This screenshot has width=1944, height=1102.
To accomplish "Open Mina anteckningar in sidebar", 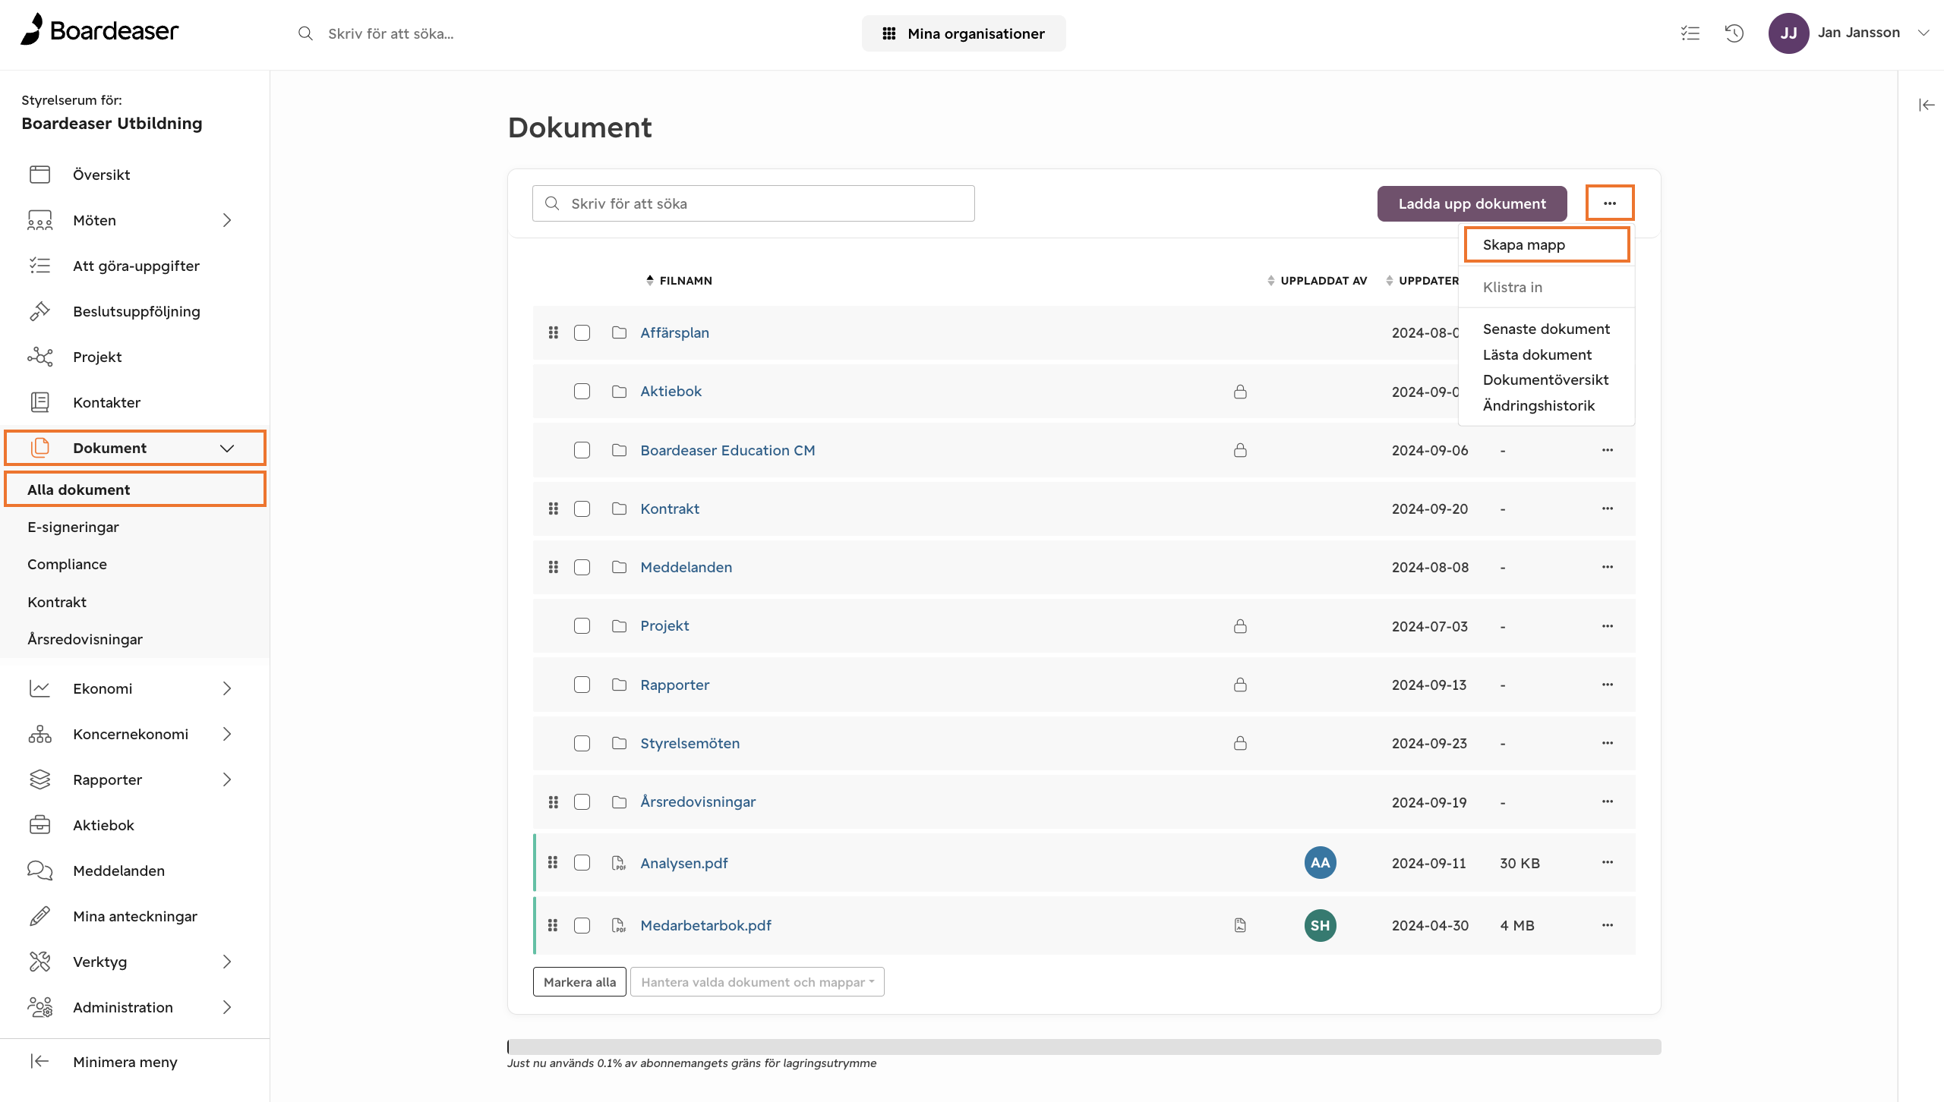I will click(x=135, y=916).
